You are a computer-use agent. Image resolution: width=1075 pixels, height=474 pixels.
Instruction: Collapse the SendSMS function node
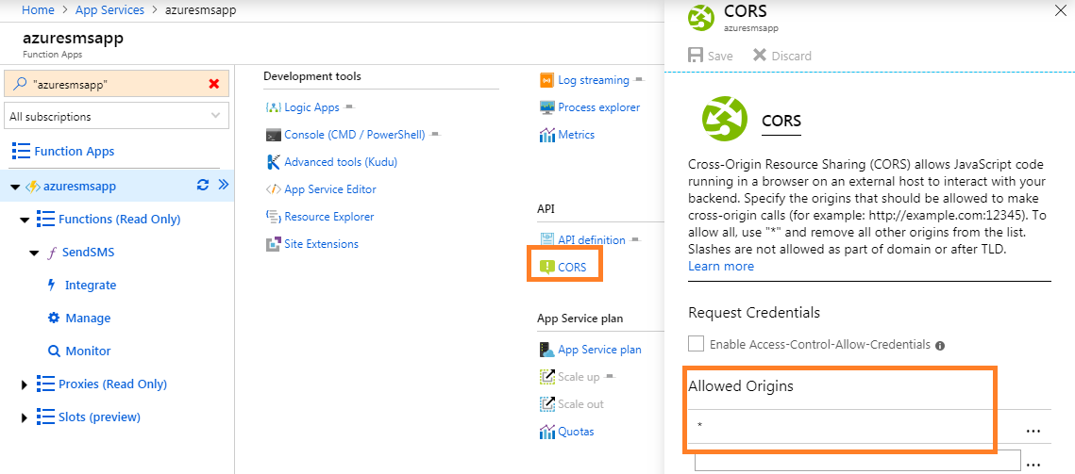(34, 253)
